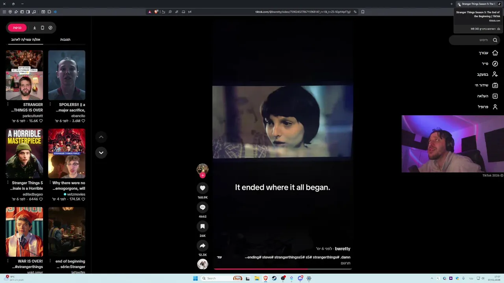
Task: Click the pink login button
Action: tap(17, 28)
